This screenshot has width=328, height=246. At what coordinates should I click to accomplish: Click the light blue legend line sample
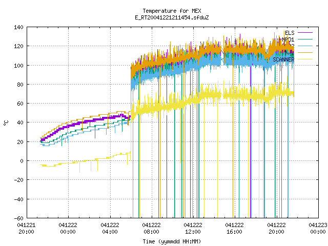pos(305,46)
